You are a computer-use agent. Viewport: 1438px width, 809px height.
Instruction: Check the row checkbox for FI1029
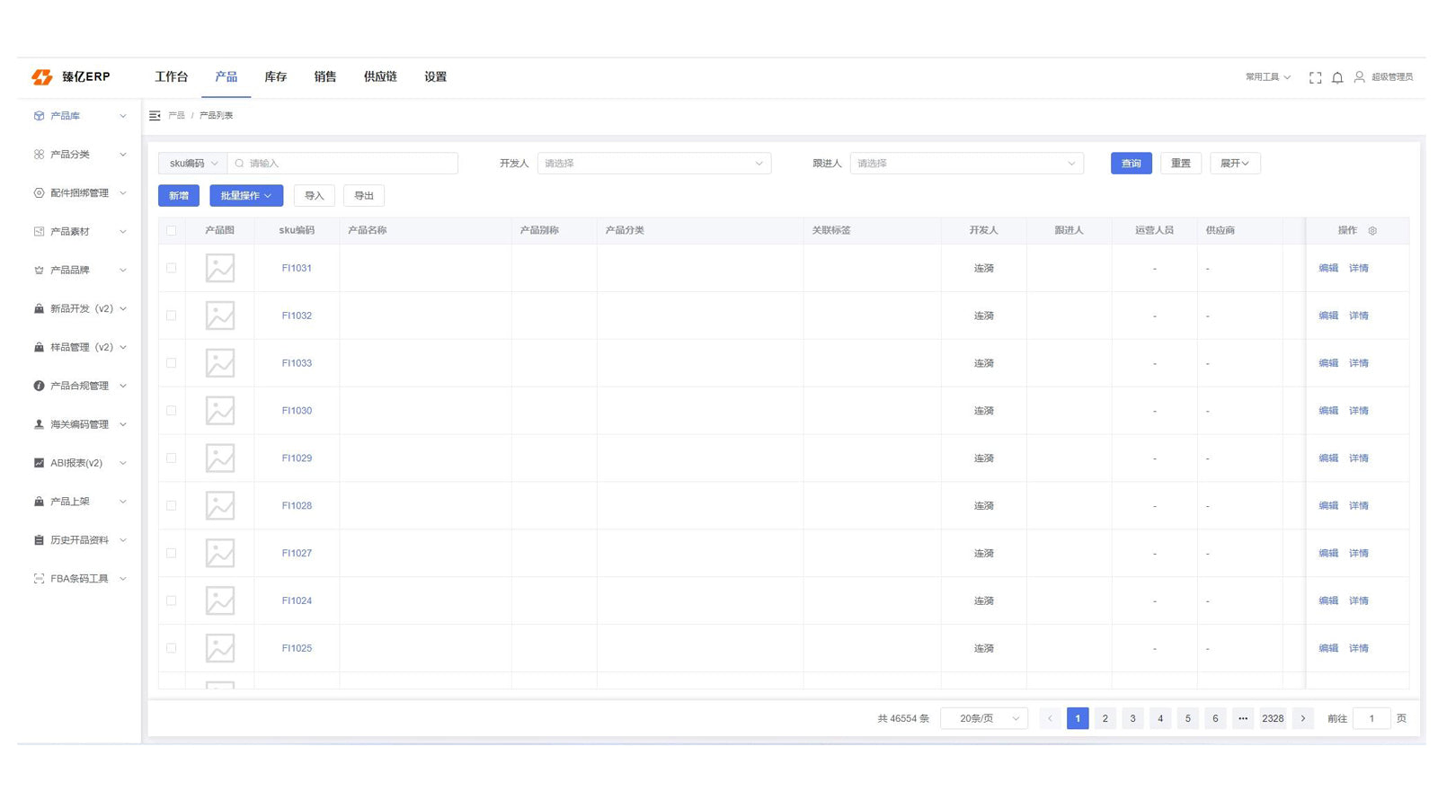pyautogui.click(x=172, y=458)
